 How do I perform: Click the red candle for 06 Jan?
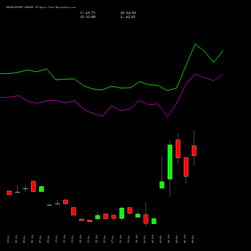click(34, 186)
